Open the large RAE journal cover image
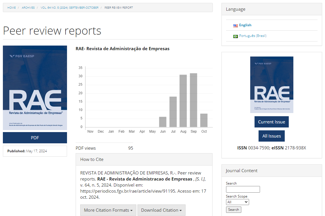The height and width of the screenshot is (216, 325). 35,88
